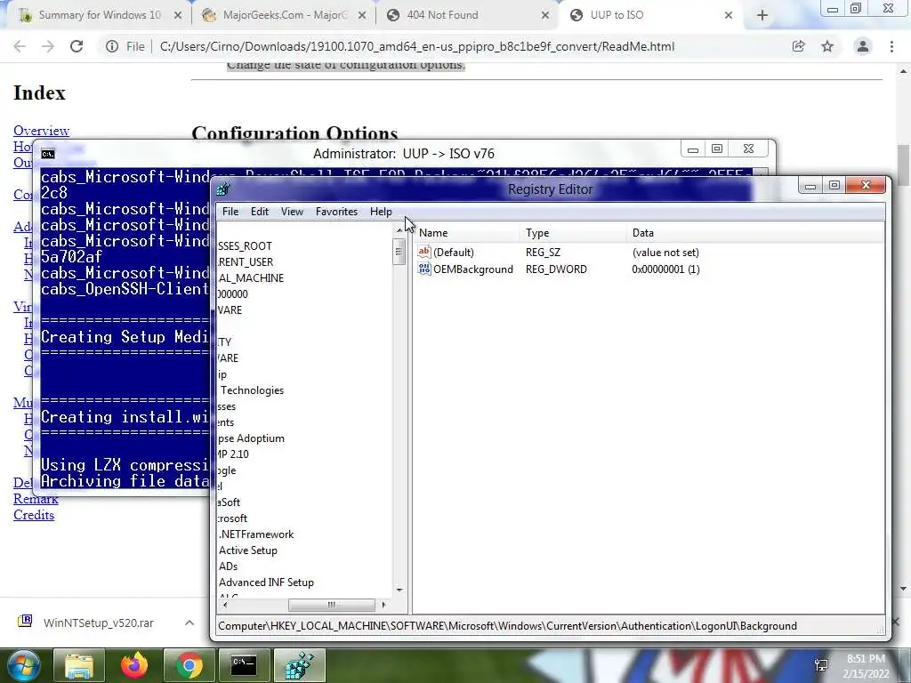Click the command prompt window system icon
This screenshot has width=911, height=683.
pos(48,154)
